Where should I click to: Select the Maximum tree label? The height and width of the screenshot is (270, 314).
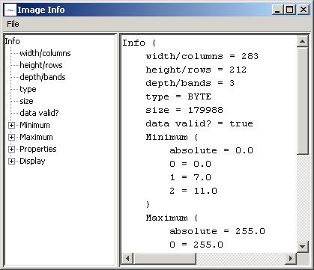(x=36, y=137)
